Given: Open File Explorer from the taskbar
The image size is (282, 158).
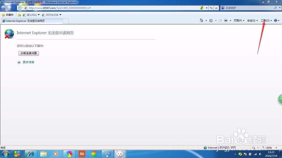Looking at the screenshot, I should (43, 154).
